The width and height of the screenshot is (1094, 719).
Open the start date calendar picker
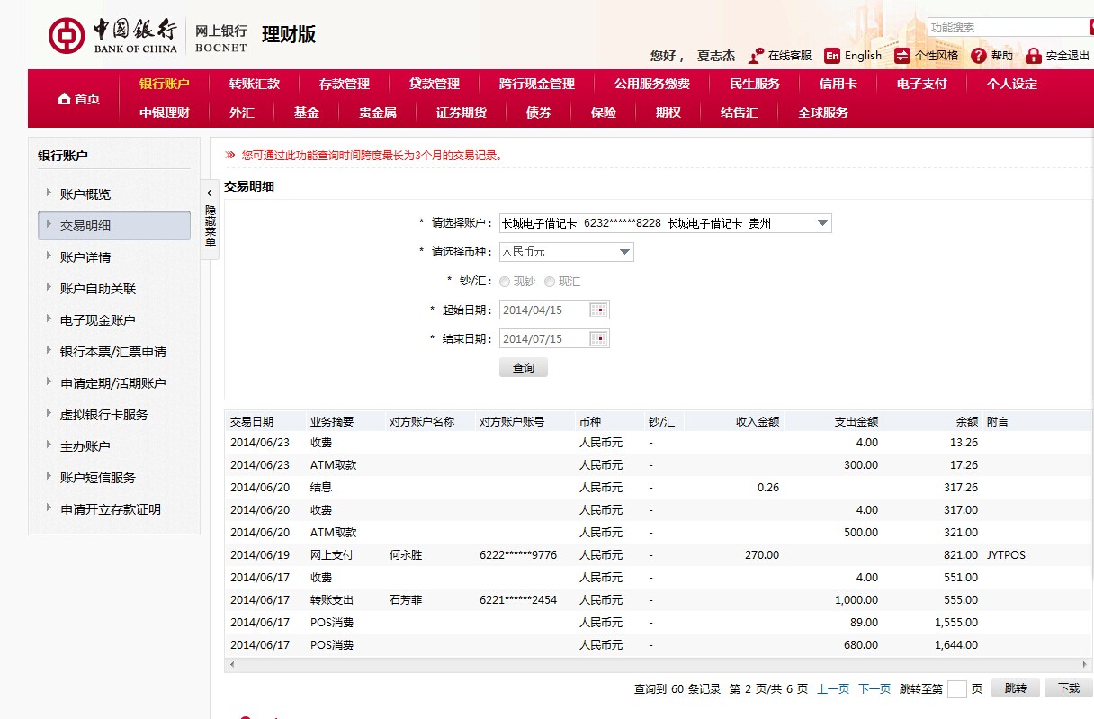pyautogui.click(x=598, y=310)
